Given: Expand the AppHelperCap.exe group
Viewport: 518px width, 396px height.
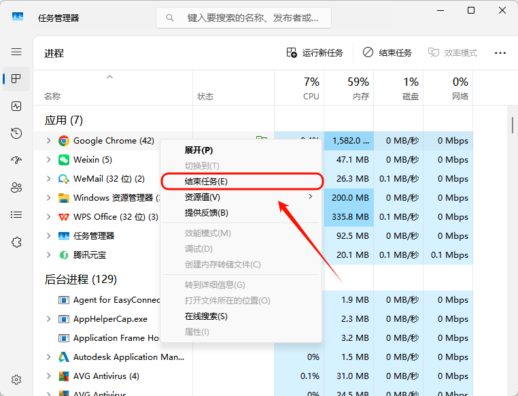Looking at the screenshot, I should pos(48,319).
